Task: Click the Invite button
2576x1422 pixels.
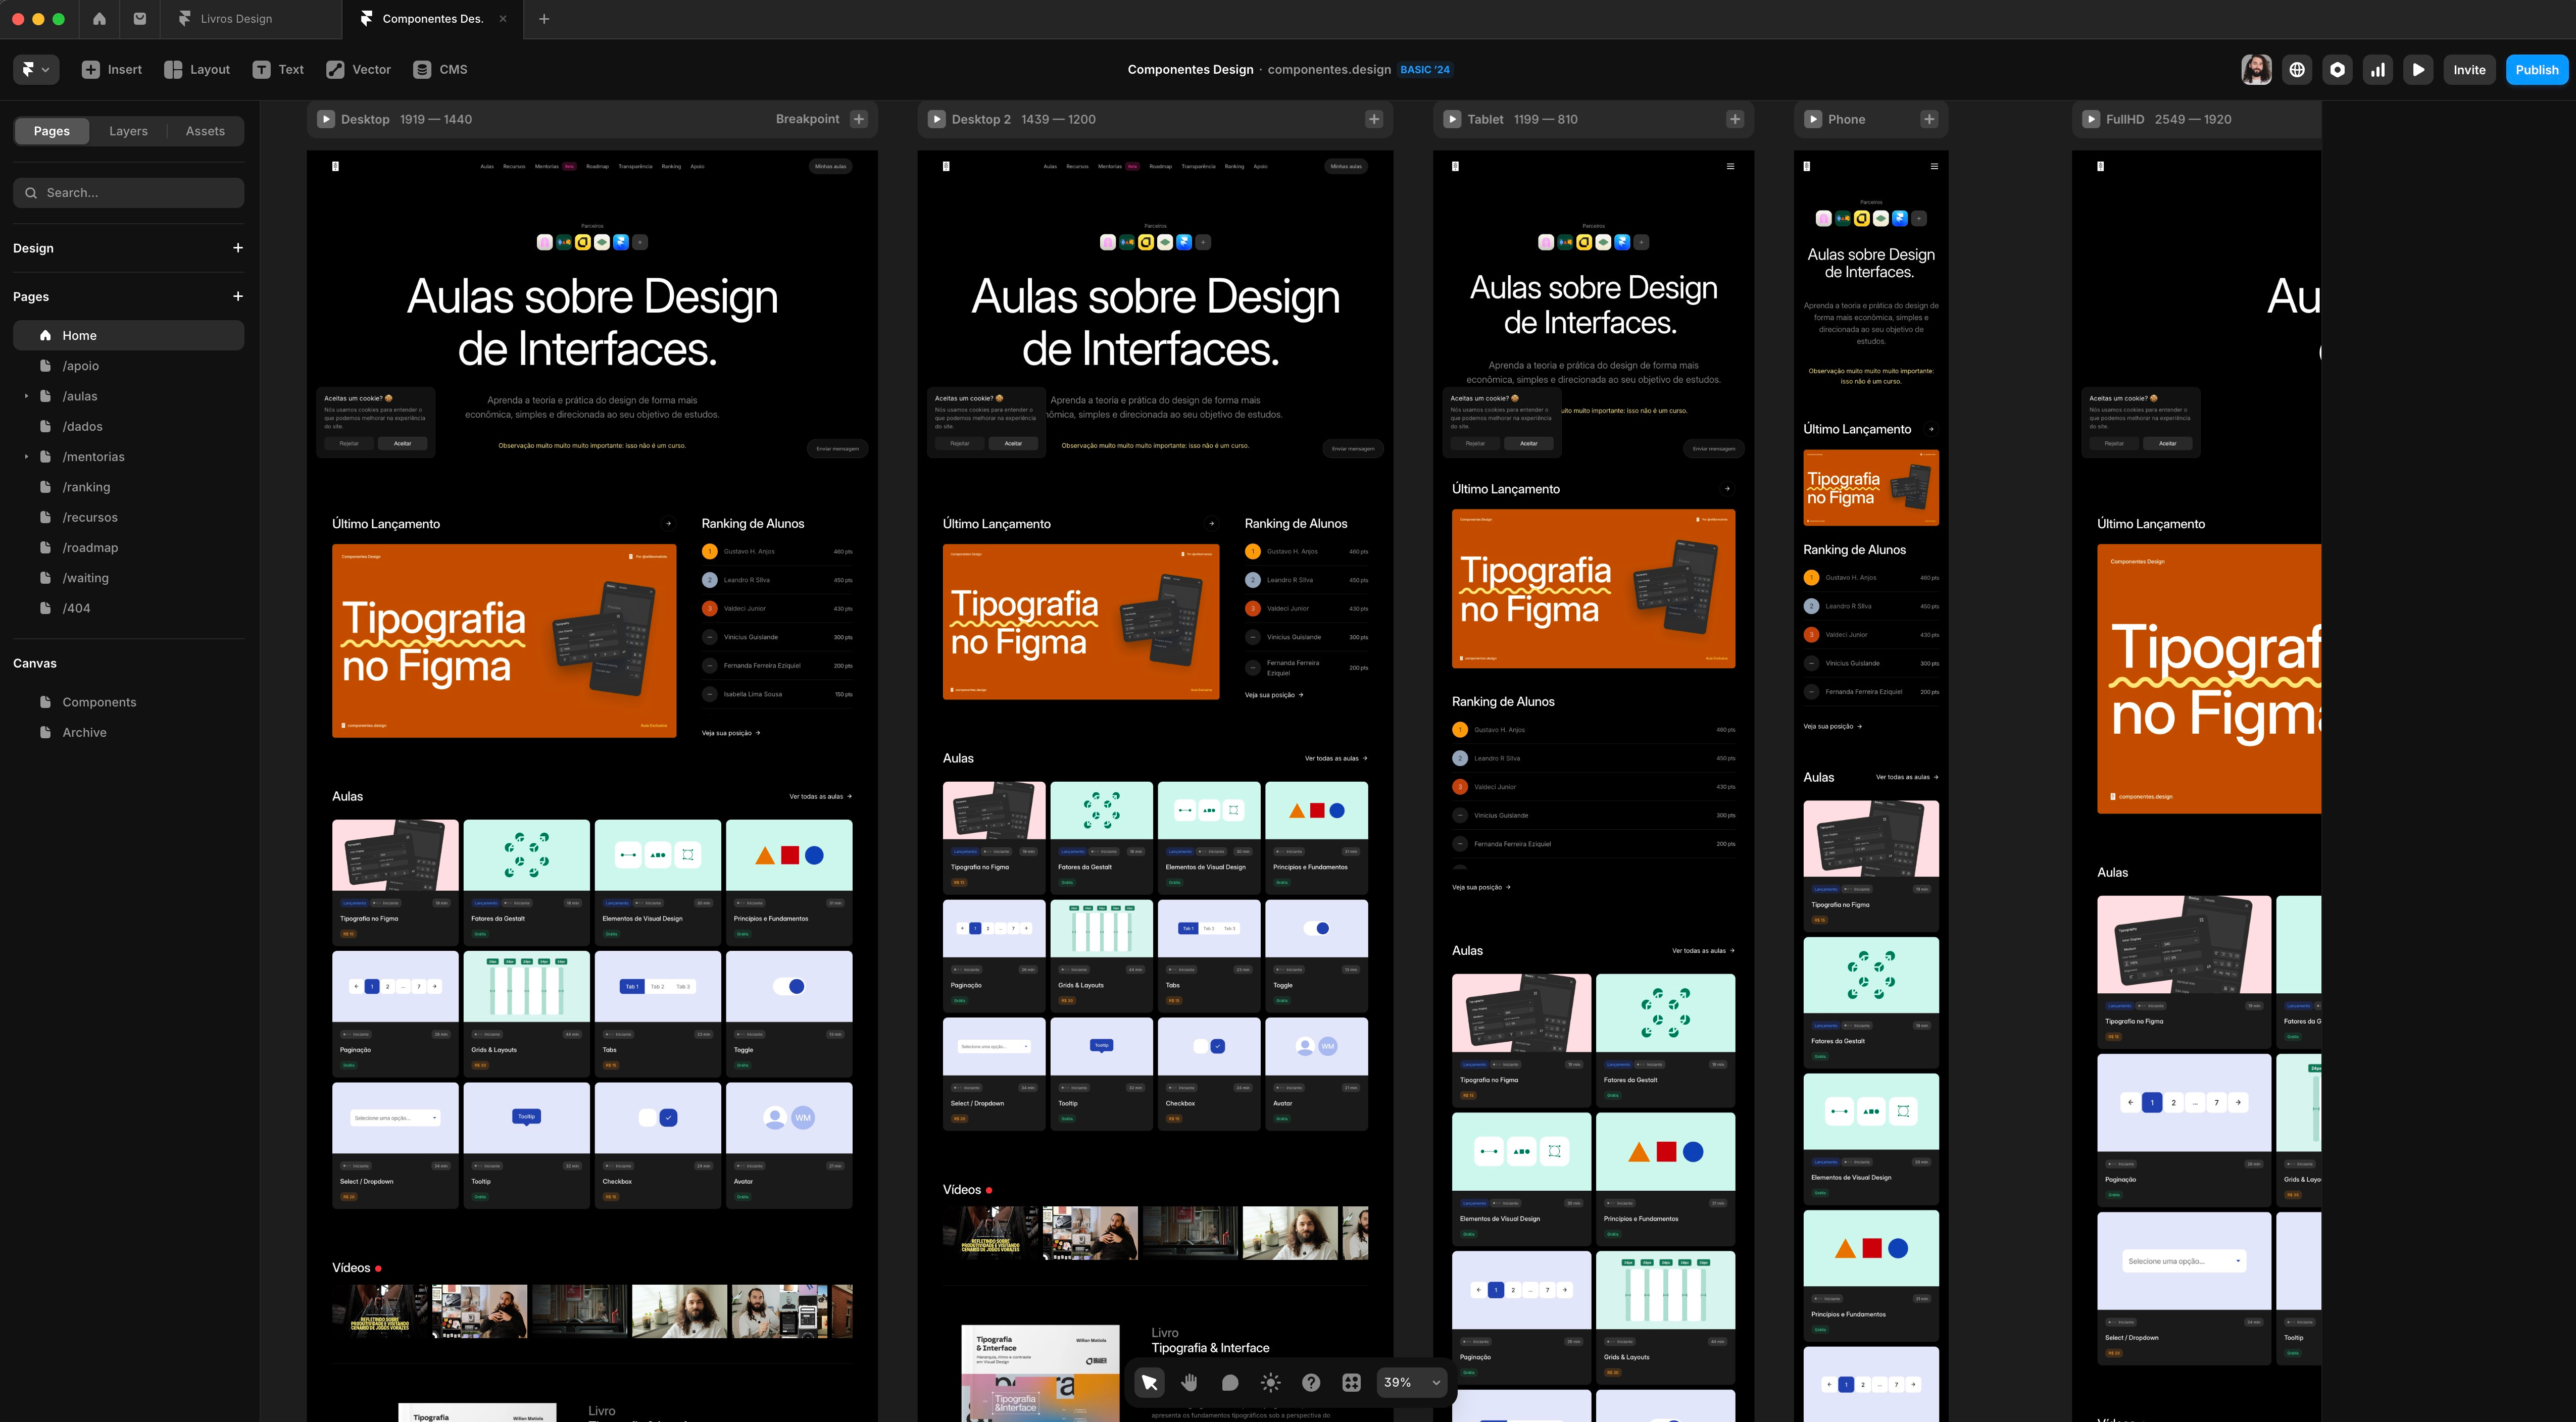Action: point(2469,70)
